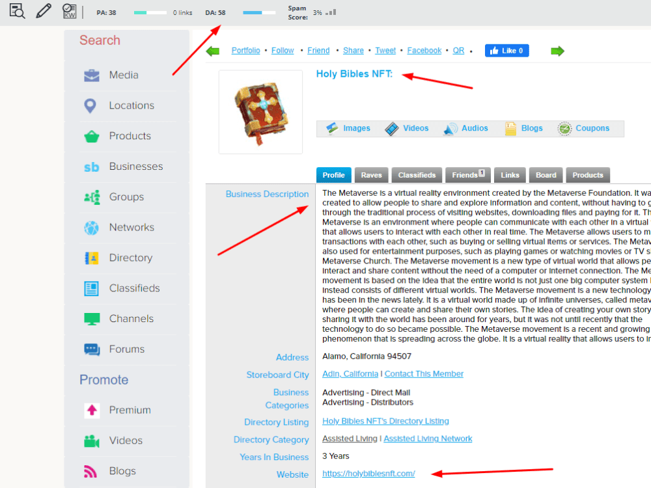This screenshot has width=651, height=488.
Task: Switch to the Raves tab
Action: (371, 175)
